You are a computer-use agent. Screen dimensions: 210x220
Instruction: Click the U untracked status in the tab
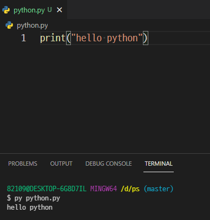click(x=50, y=10)
